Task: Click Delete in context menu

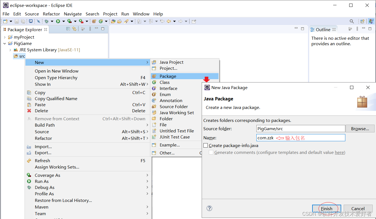Action: click(x=88, y=111)
